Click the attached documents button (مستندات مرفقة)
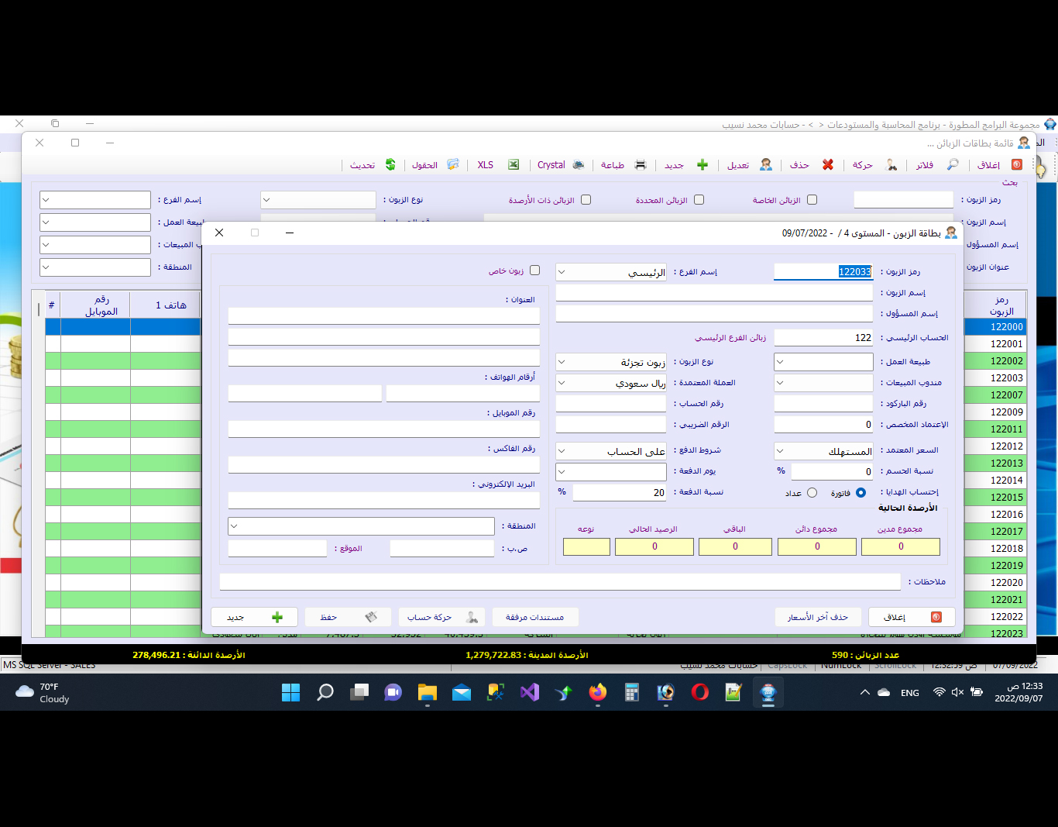 535,617
